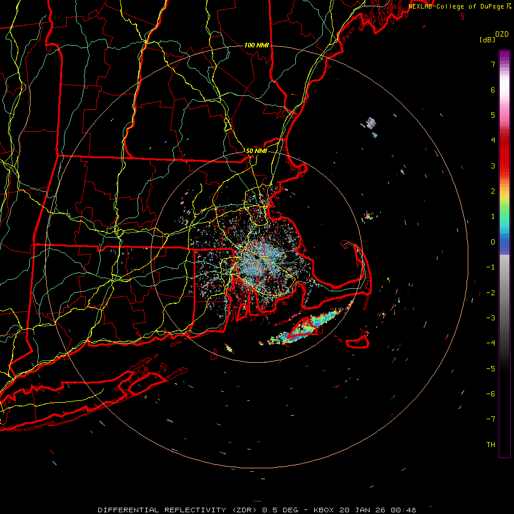Select the -3 value on the dB scale
Viewport: 514px width, 514px height.
[491, 318]
